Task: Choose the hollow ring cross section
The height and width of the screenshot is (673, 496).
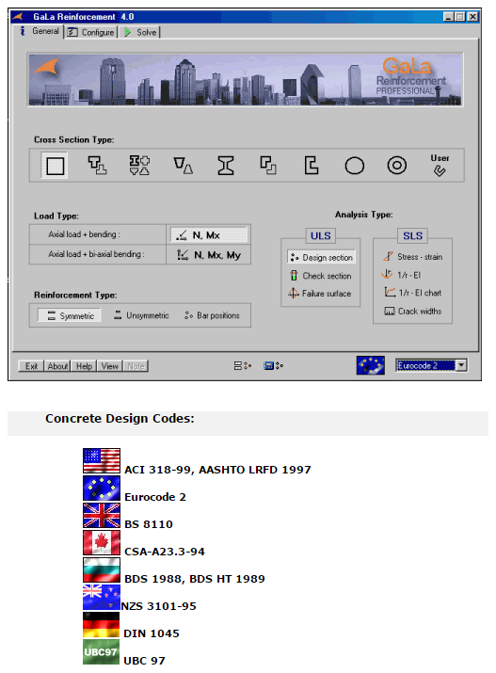Action: [397, 166]
